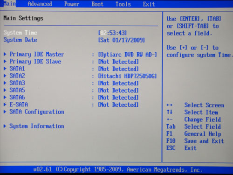Screen dimensions: 233x175
Task: Expand arrow beside Primary IDE Master
Action: point(5,54)
